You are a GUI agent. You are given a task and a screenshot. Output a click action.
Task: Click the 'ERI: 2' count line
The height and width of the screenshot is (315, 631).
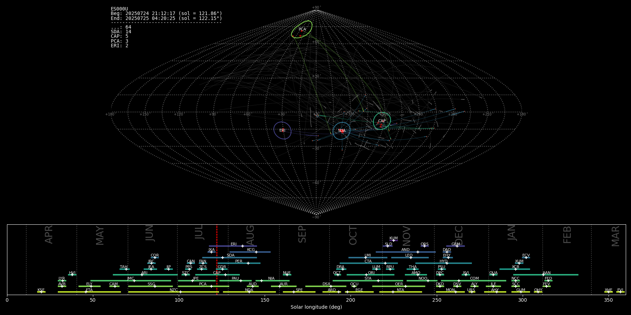click(x=120, y=46)
